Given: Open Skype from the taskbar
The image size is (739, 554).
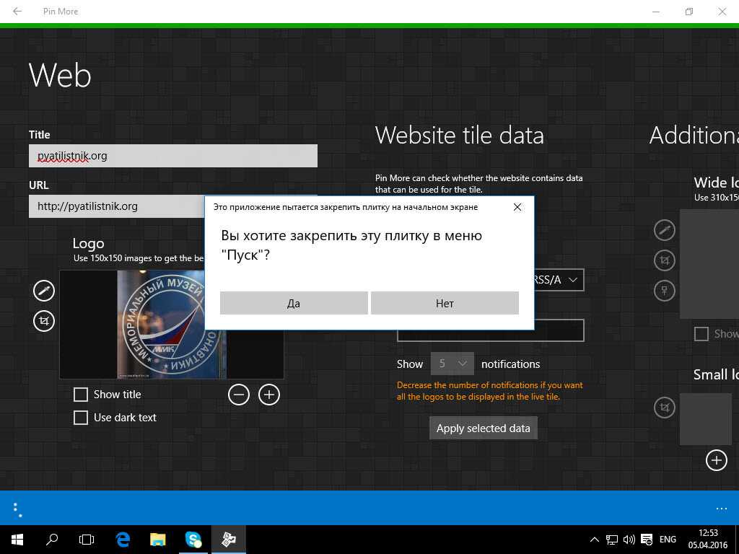Looking at the screenshot, I should pyautogui.click(x=193, y=539).
